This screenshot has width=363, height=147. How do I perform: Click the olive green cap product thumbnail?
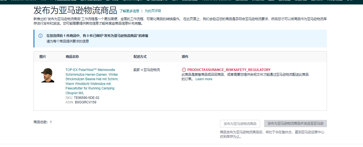(47, 75)
